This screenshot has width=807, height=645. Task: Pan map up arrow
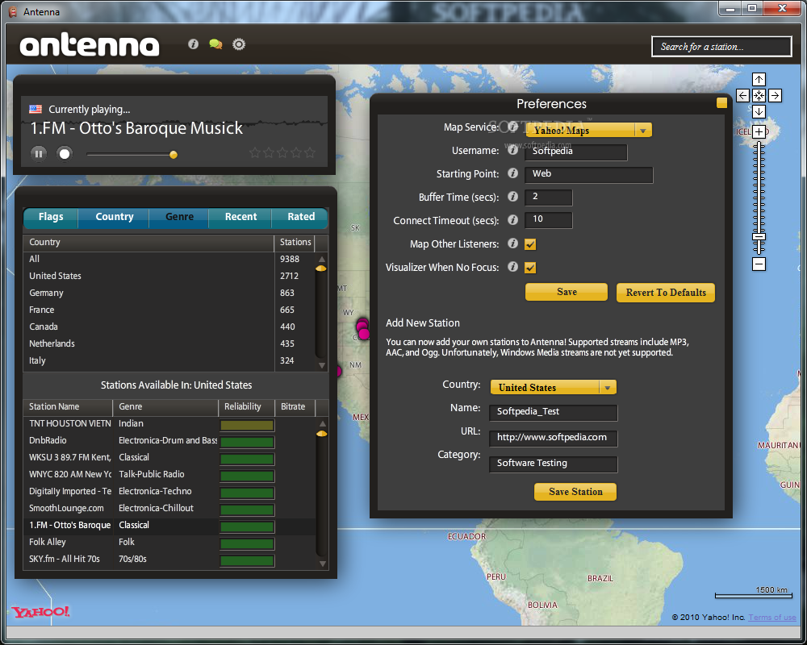click(x=759, y=79)
